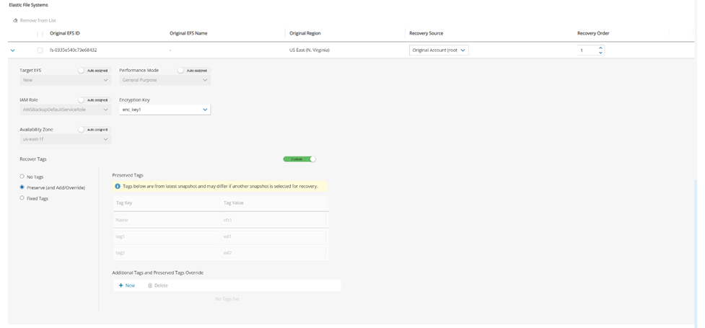This screenshot has height=328, width=705.
Task: Toggle Target EFS auto assigned switch
Action: click(82, 71)
